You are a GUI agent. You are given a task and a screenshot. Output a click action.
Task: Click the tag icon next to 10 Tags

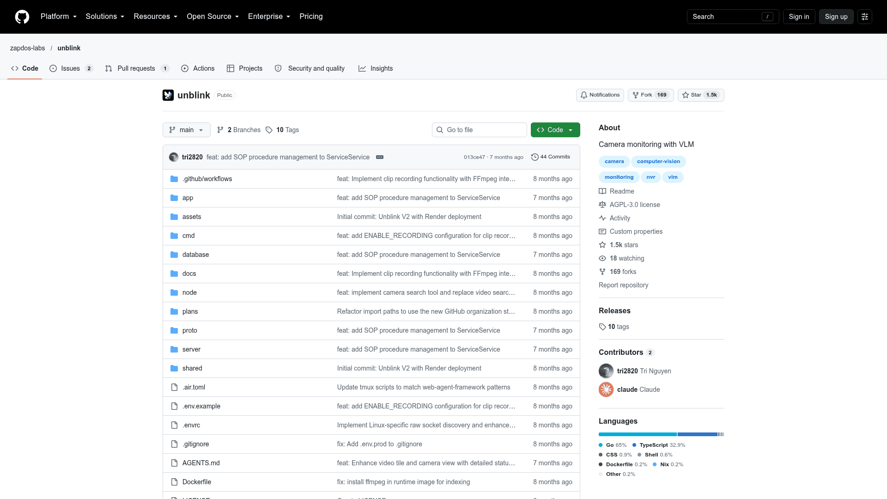[269, 130]
